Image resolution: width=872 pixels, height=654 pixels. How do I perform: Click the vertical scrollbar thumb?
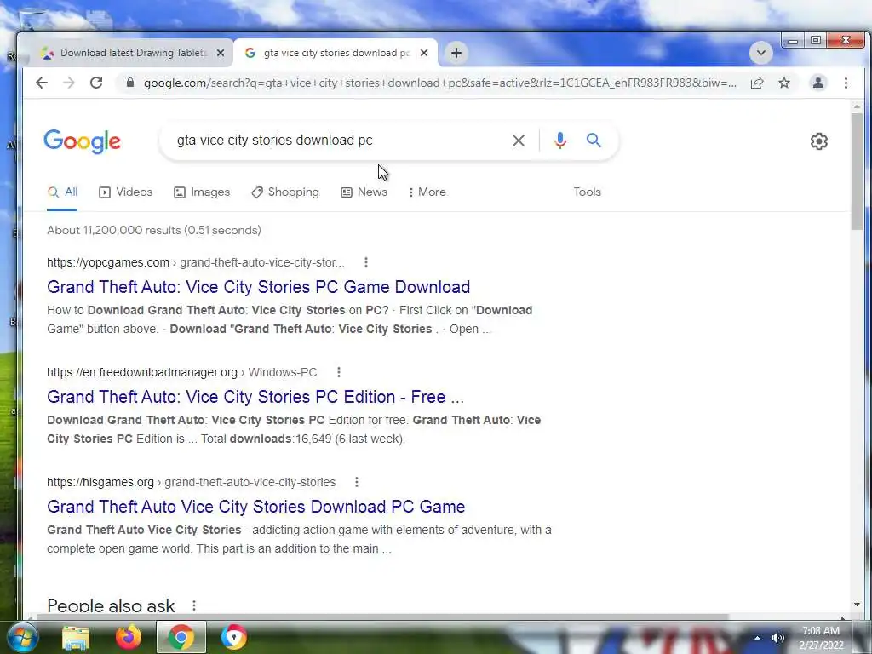click(x=857, y=171)
